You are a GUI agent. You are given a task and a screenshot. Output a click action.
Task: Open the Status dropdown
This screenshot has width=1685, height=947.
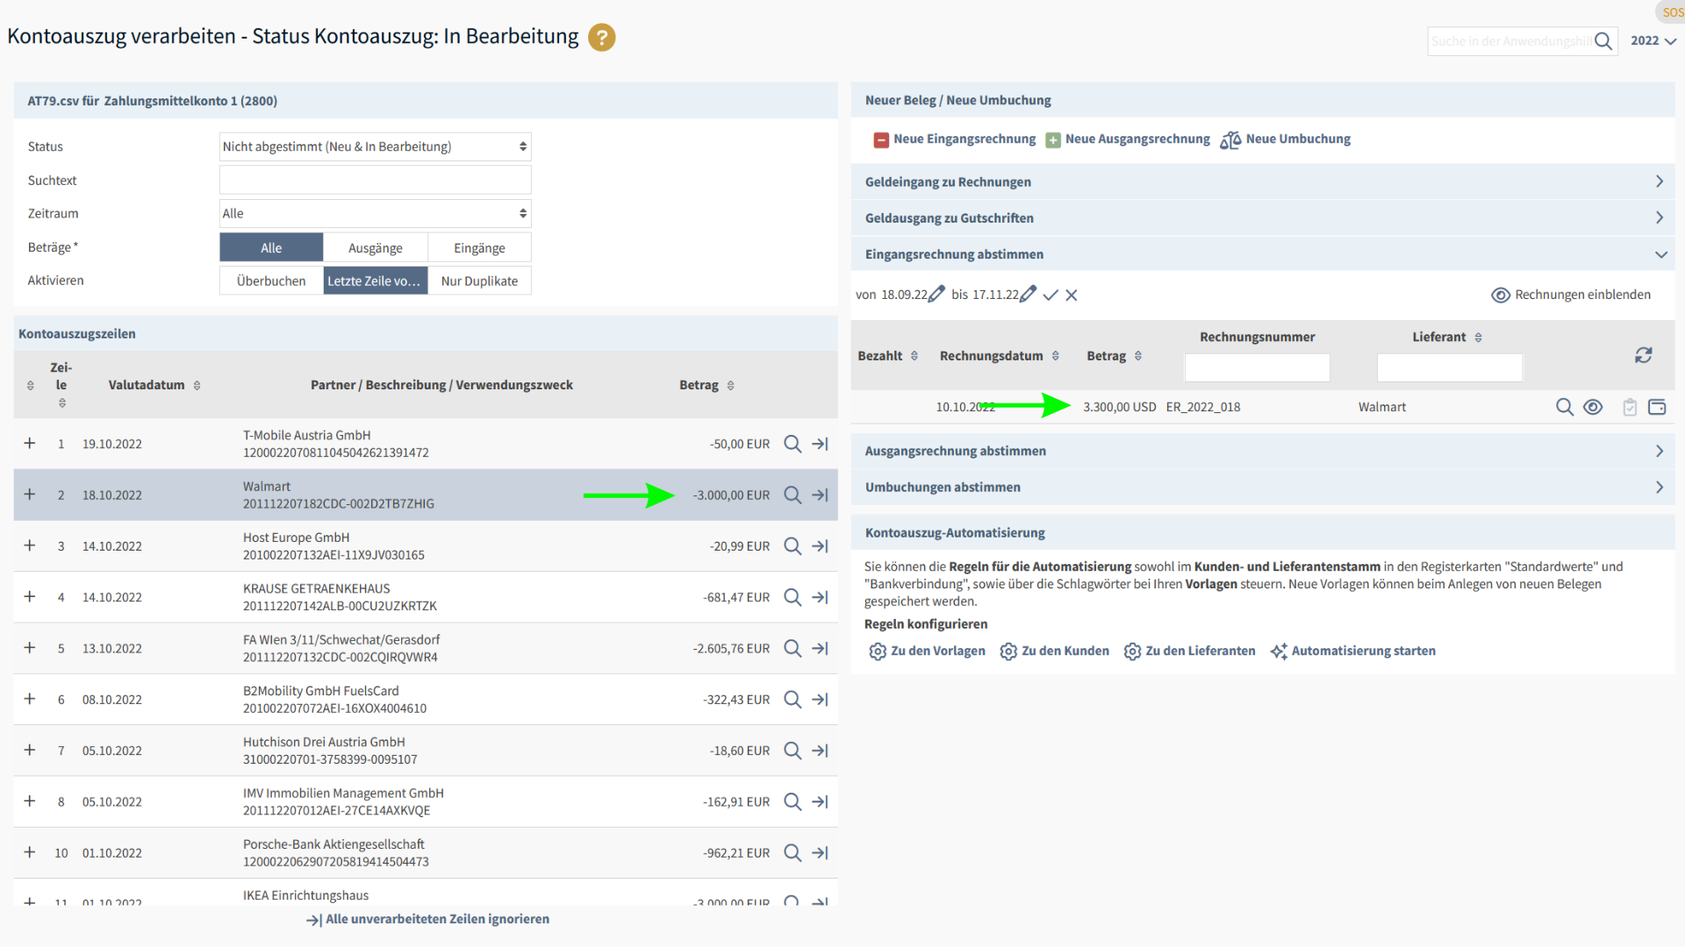(375, 147)
